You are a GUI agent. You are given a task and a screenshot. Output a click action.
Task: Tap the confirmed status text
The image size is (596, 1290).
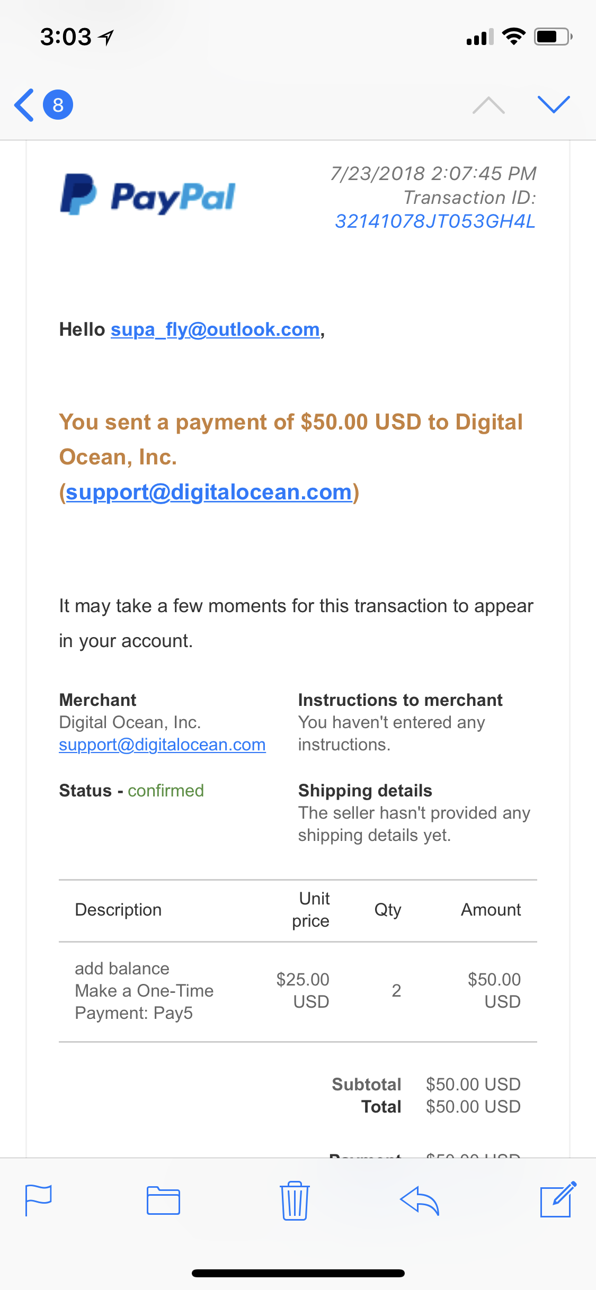[x=166, y=791]
